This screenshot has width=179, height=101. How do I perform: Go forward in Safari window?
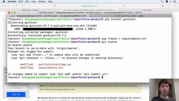pyautogui.click(x=16, y=6)
